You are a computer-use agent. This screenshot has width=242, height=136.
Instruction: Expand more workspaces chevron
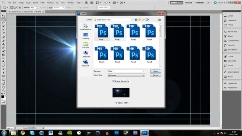click(208, 3)
